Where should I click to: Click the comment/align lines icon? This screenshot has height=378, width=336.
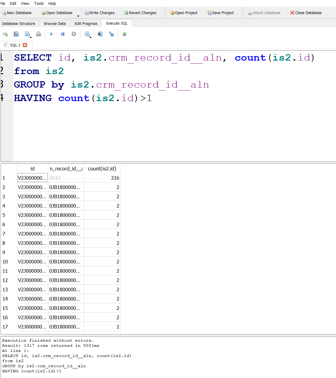coord(125,34)
